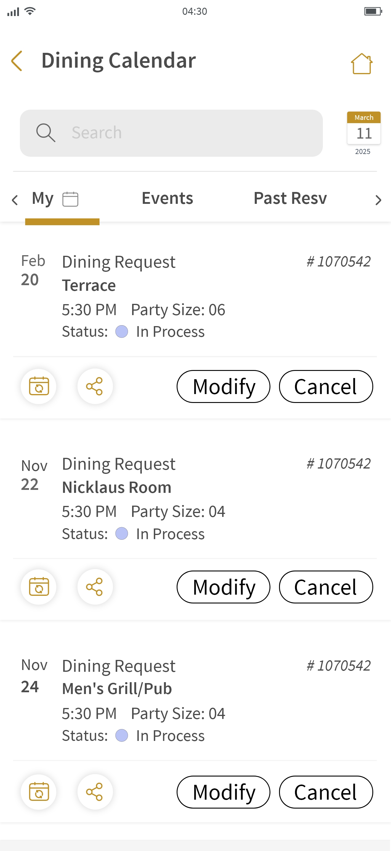Sync Men's Grill/Pub reservation to calendar
Image resolution: width=391 pixels, height=851 pixels.
tap(39, 792)
